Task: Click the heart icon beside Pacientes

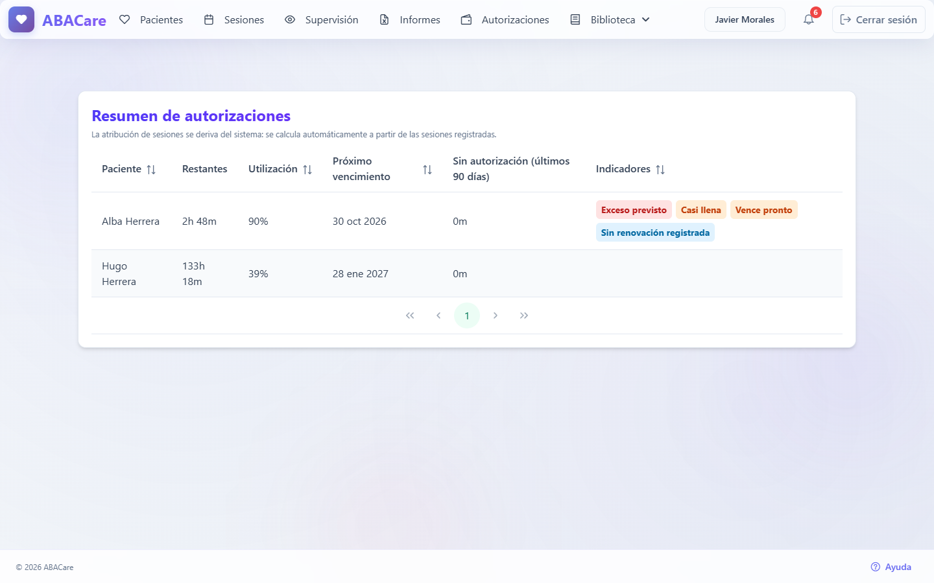Action: click(x=125, y=19)
